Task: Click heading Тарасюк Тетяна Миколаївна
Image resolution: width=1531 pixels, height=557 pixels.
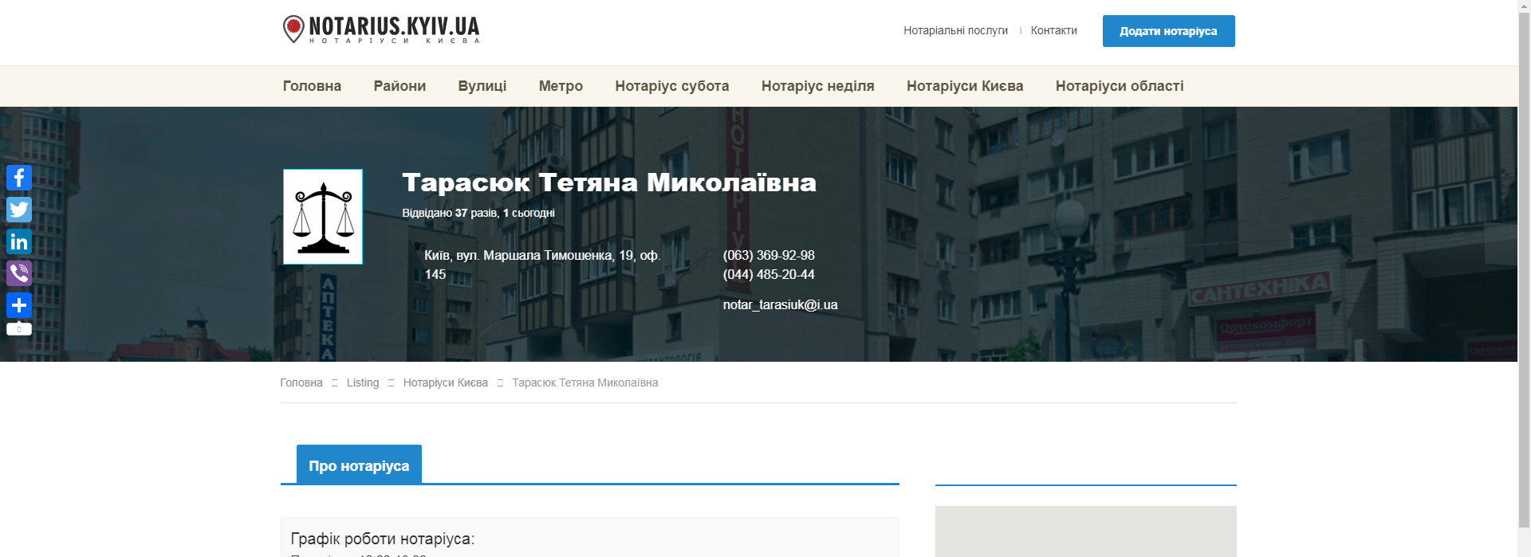Action: [x=609, y=182]
